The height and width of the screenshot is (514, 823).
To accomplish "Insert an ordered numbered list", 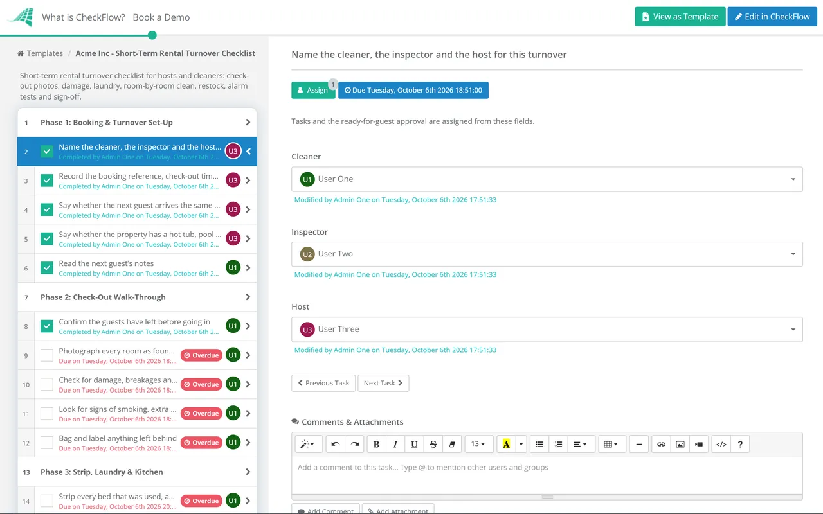I will pos(558,444).
